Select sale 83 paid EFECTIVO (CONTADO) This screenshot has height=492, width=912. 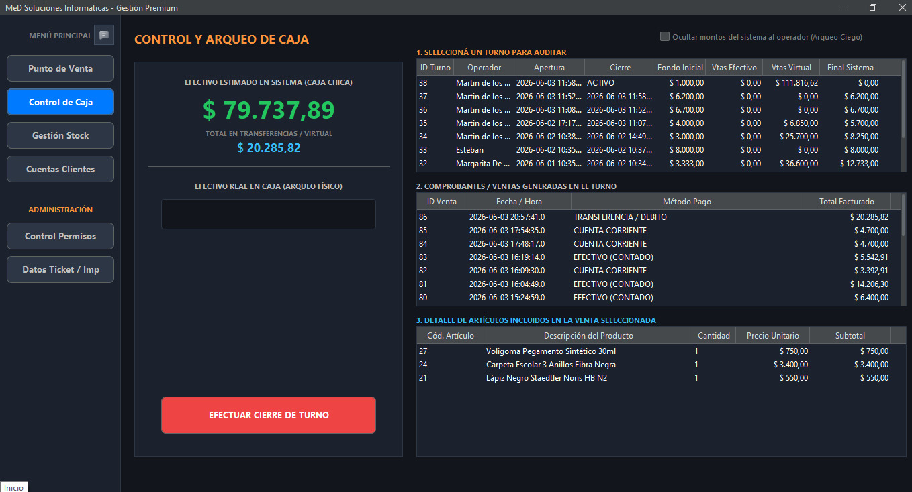coord(658,257)
